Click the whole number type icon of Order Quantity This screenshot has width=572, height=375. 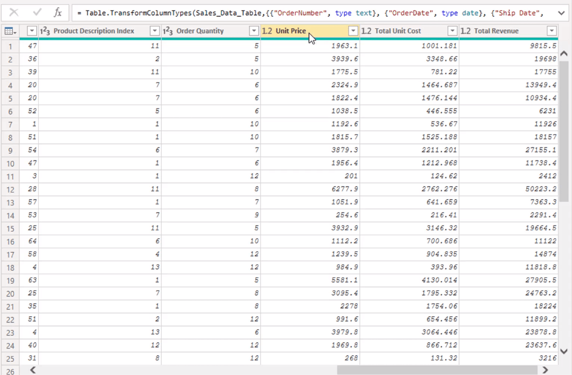(x=168, y=31)
